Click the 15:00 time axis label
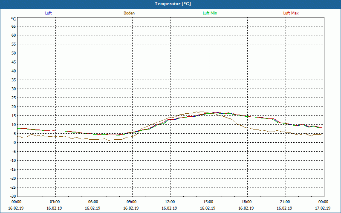This screenshot has width=341, height=213. pyautogui.click(x=208, y=202)
